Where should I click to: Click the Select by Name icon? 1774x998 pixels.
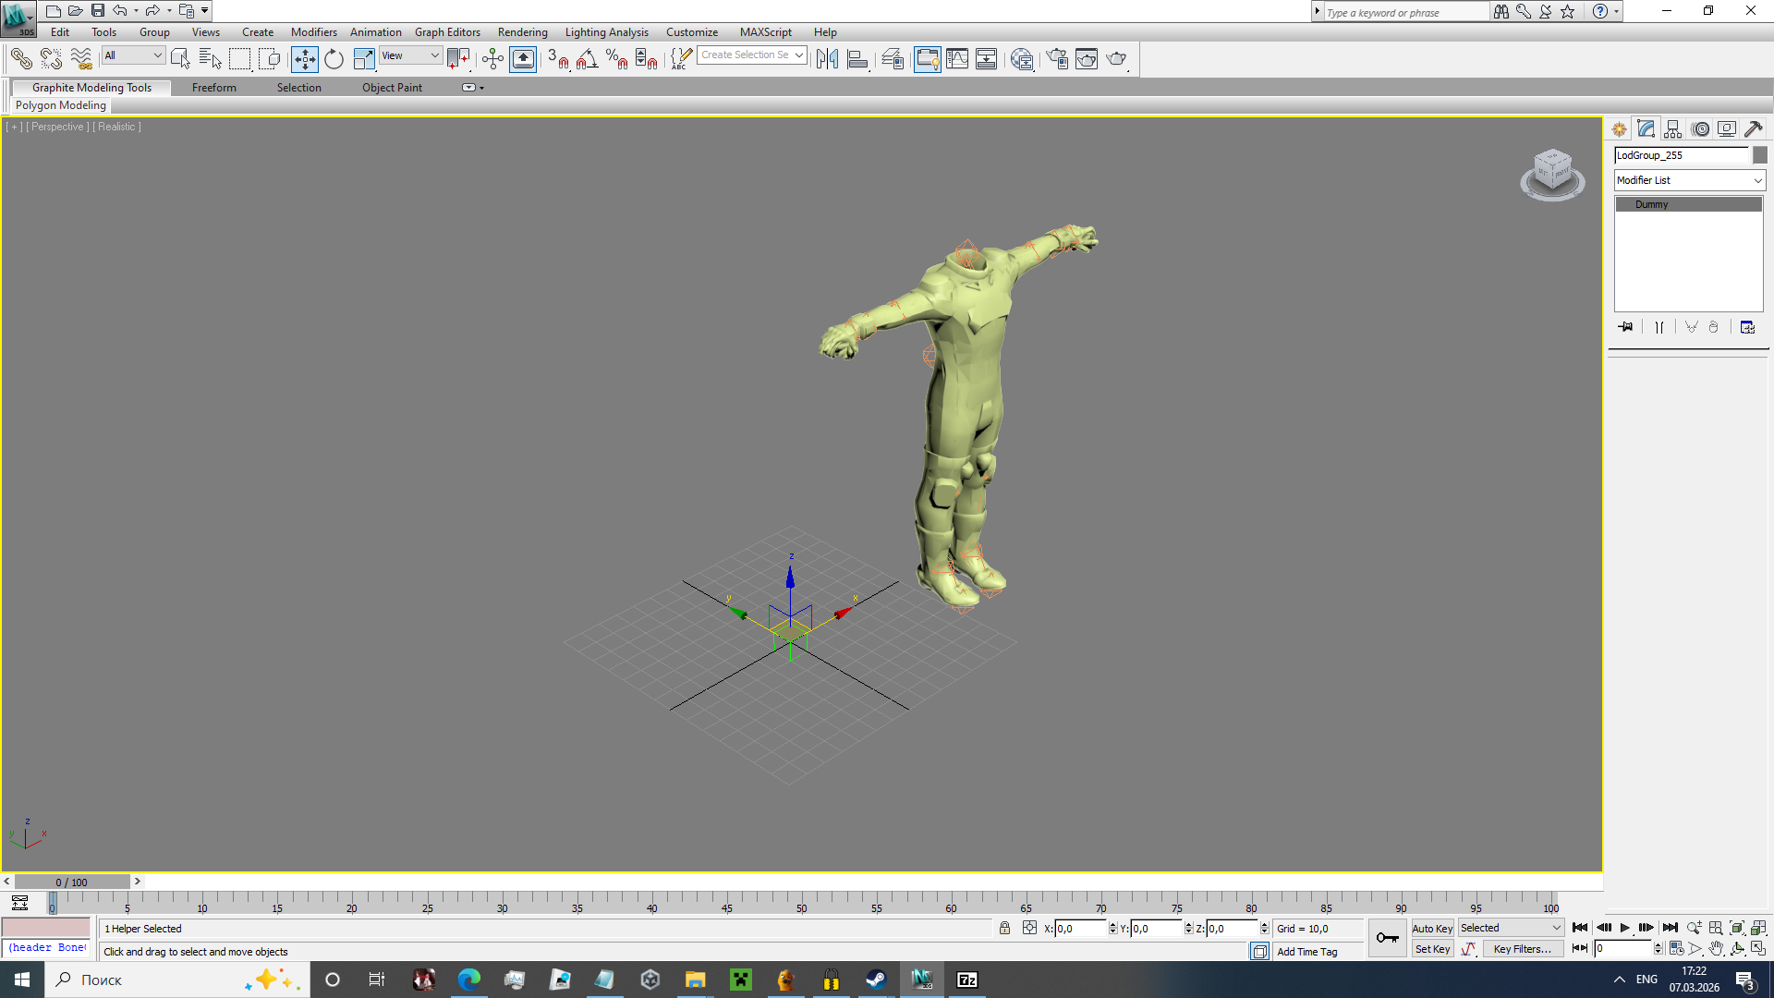(x=210, y=59)
